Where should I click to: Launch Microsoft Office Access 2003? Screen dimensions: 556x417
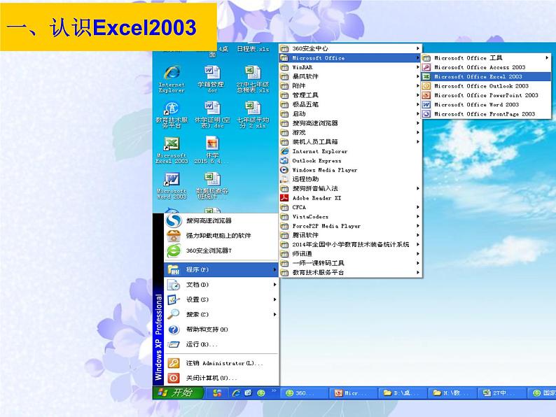[486, 67]
